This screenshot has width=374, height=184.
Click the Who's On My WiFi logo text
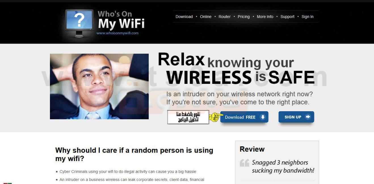(121, 20)
